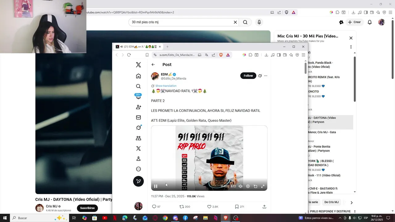Subscribe with the Suscribirse button
The width and height of the screenshot is (395, 222).
pyautogui.click(x=87, y=208)
